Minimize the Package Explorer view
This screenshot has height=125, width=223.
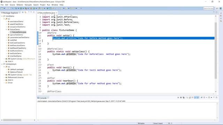pos(31,12)
